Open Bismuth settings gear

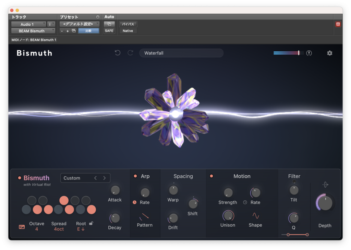(329, 53)
